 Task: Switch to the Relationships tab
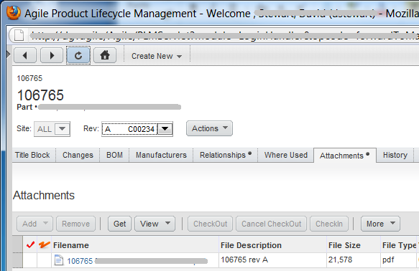pos(226,155)
